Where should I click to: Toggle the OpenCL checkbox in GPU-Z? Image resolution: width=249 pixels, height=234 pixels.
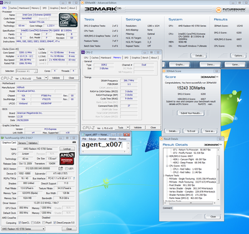pyautogui.click(x=20, y=223)
